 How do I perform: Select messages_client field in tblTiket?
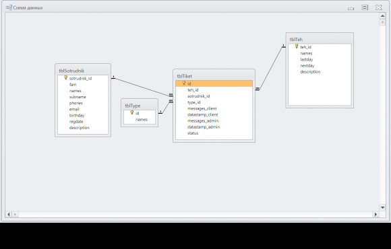pos(214,108)
